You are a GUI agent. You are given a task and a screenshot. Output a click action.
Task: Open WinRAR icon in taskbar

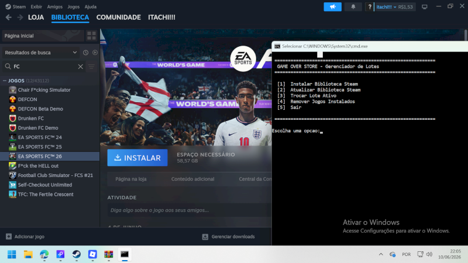click(109, 254)
